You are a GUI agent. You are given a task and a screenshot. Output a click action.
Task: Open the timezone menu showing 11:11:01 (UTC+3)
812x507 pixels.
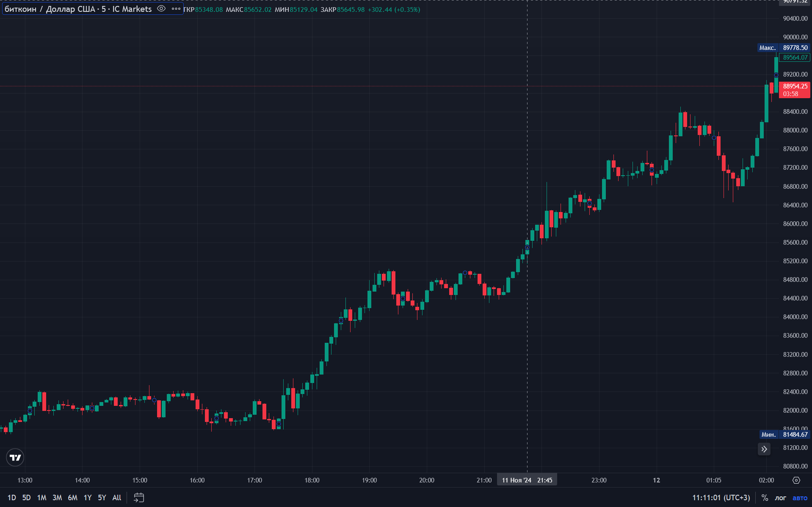(x=721, y=498)
